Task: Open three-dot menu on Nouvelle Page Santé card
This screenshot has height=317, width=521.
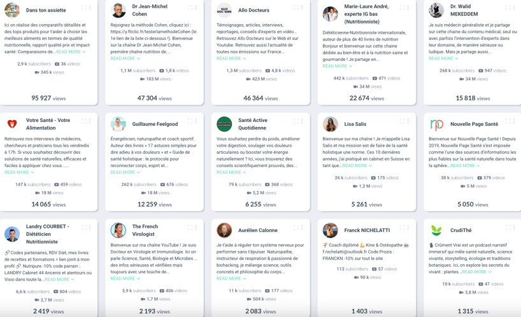Action: pyautogui.click(x=514, y=121)
